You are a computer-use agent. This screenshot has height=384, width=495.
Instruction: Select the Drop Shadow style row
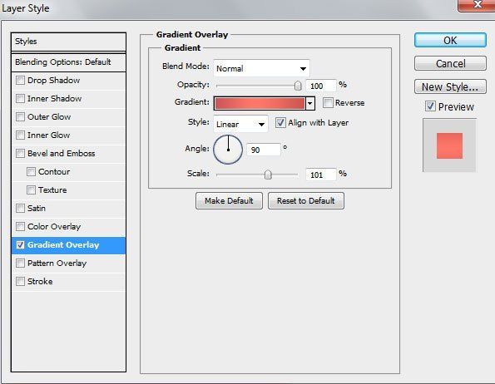(68, 81)
